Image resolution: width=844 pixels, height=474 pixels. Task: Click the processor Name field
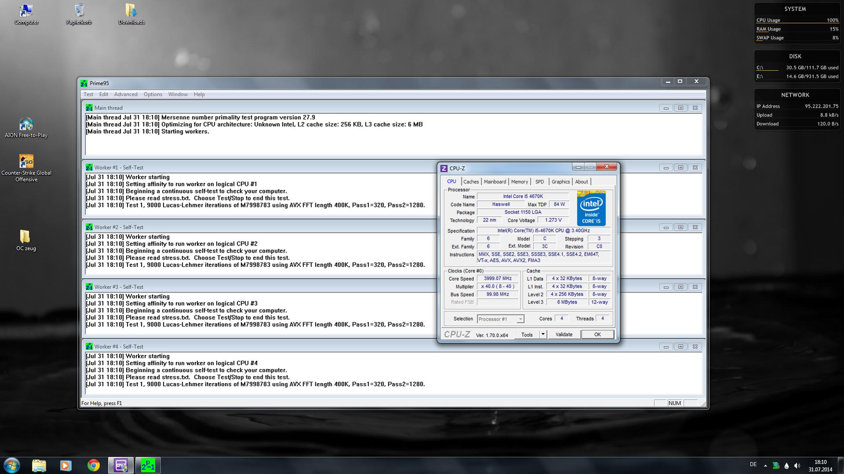(523, 196)
